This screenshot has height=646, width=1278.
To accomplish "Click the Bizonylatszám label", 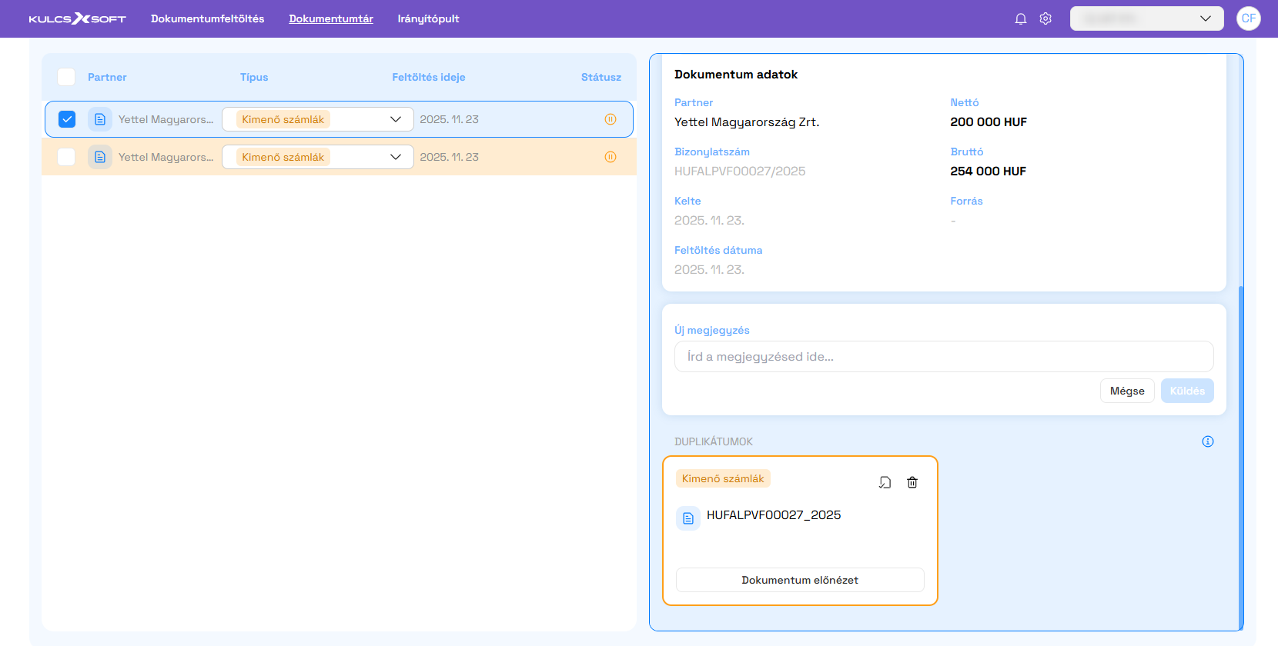I will [712, 152].
